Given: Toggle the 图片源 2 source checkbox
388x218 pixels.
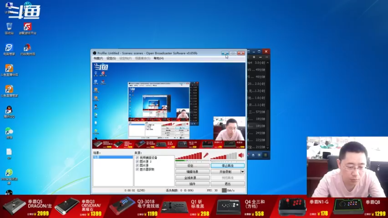Looking at the screenshot, I should coord(137,162).
